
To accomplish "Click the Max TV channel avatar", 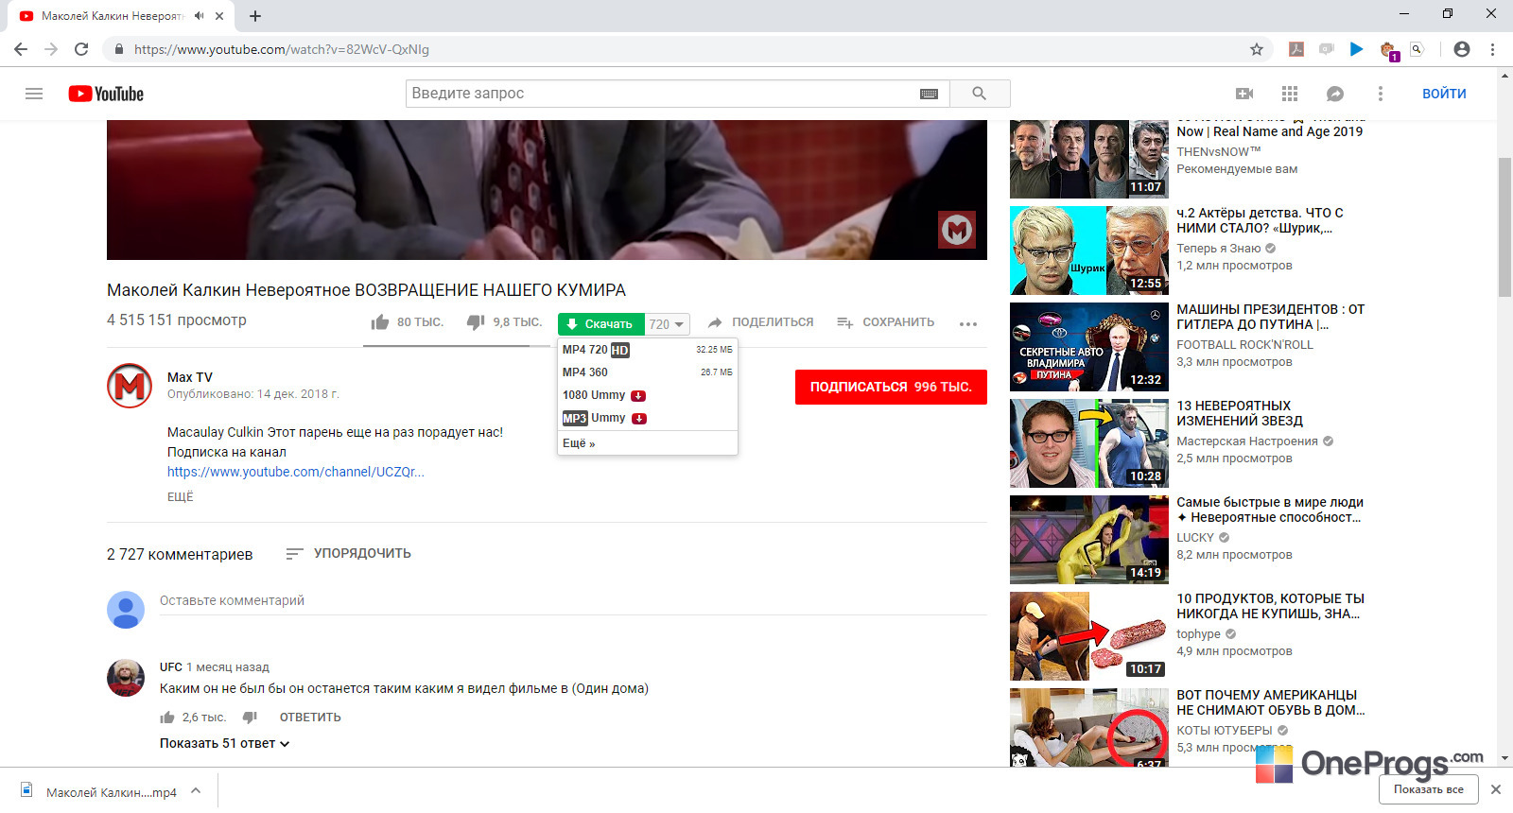I will coord(130,386).
